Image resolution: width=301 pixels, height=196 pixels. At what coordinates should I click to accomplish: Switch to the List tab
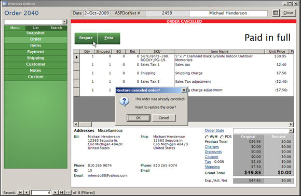(36, 28)
